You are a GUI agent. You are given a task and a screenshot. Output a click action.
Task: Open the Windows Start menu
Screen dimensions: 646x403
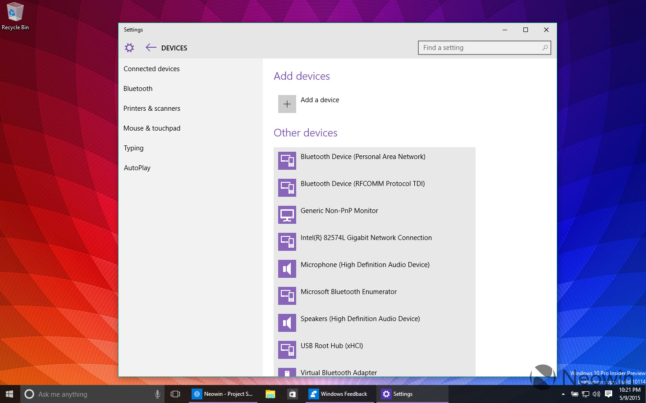tap(9, 394)
